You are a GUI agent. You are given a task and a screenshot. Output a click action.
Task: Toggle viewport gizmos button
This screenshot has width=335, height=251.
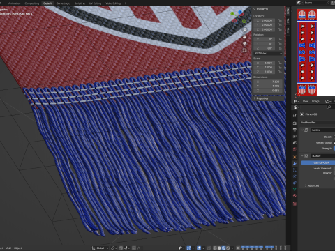[188, 248]
